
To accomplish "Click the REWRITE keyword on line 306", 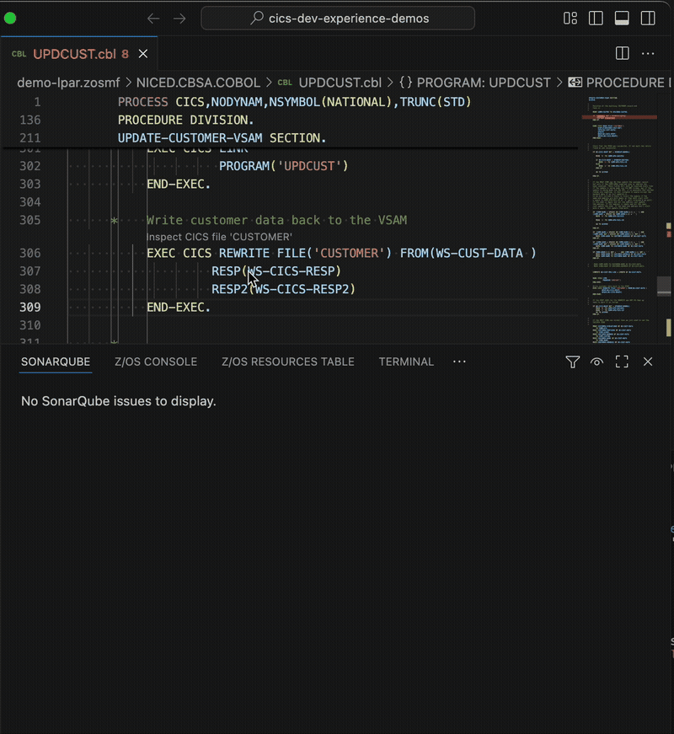I will click(243, 254).
